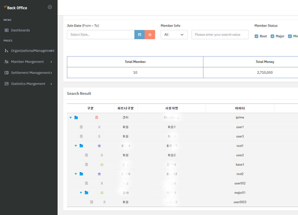298x215 pixels.
Task: Click the OrganizationalManagement tree icon
Action: tap(7, 51)
